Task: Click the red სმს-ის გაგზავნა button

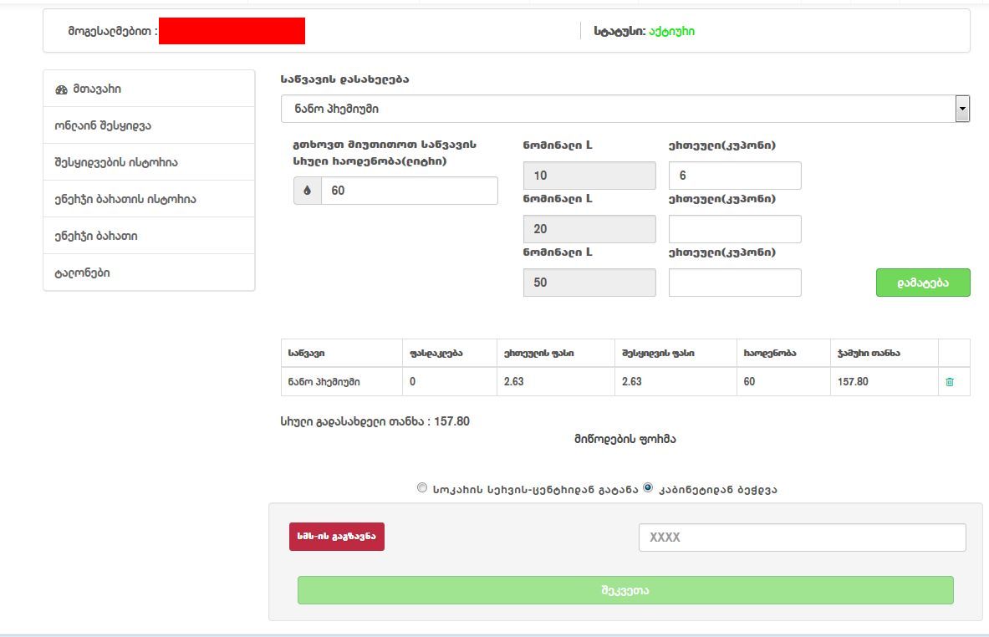Action: 337,537
